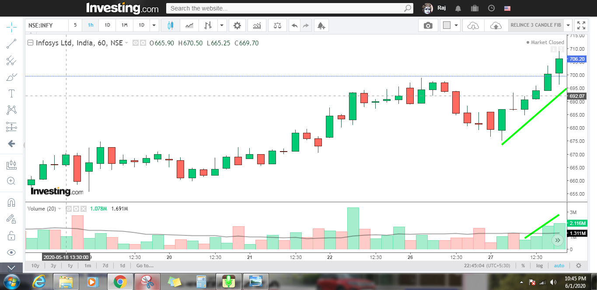The image size is (597, 290).
Task: Open Google Chrome in taskbar
Action: (120, 282)
